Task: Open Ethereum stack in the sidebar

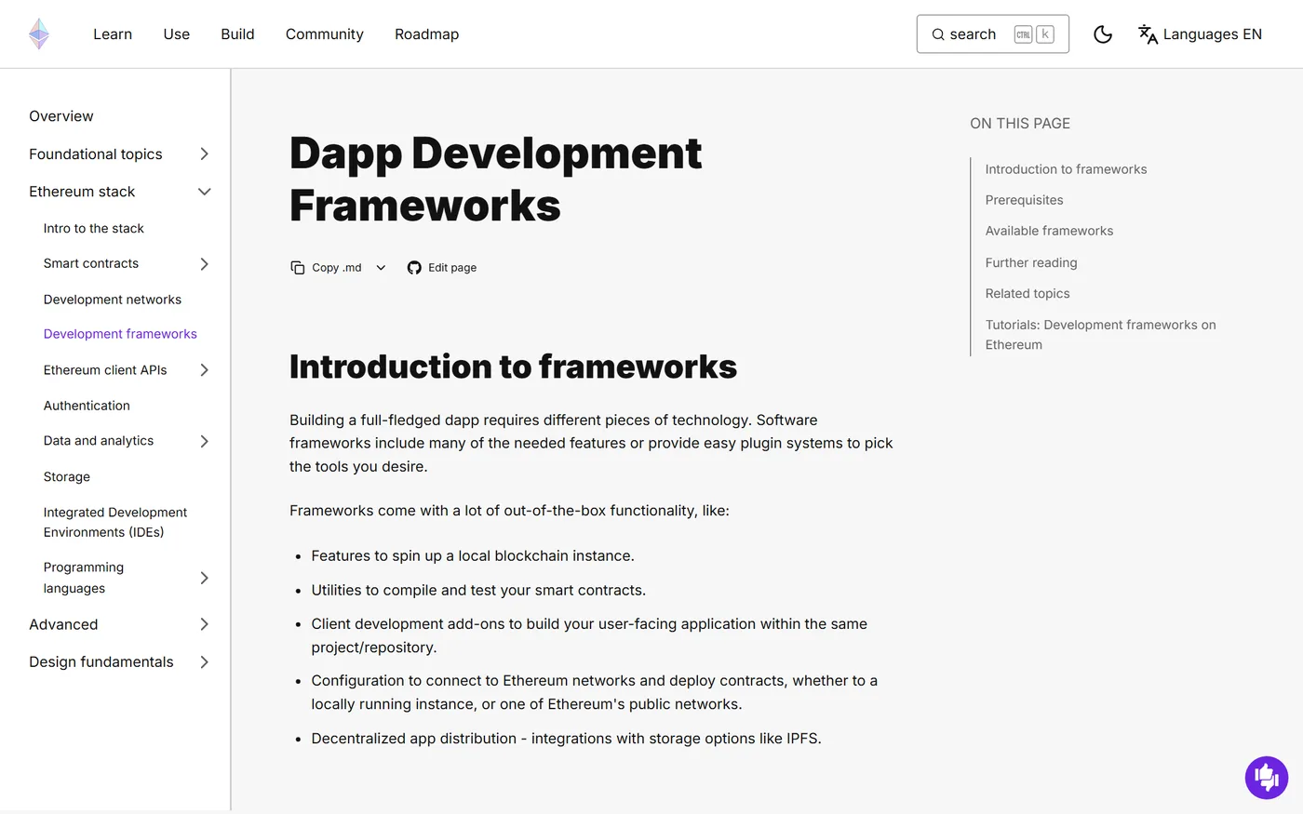Action: point(82,192)
